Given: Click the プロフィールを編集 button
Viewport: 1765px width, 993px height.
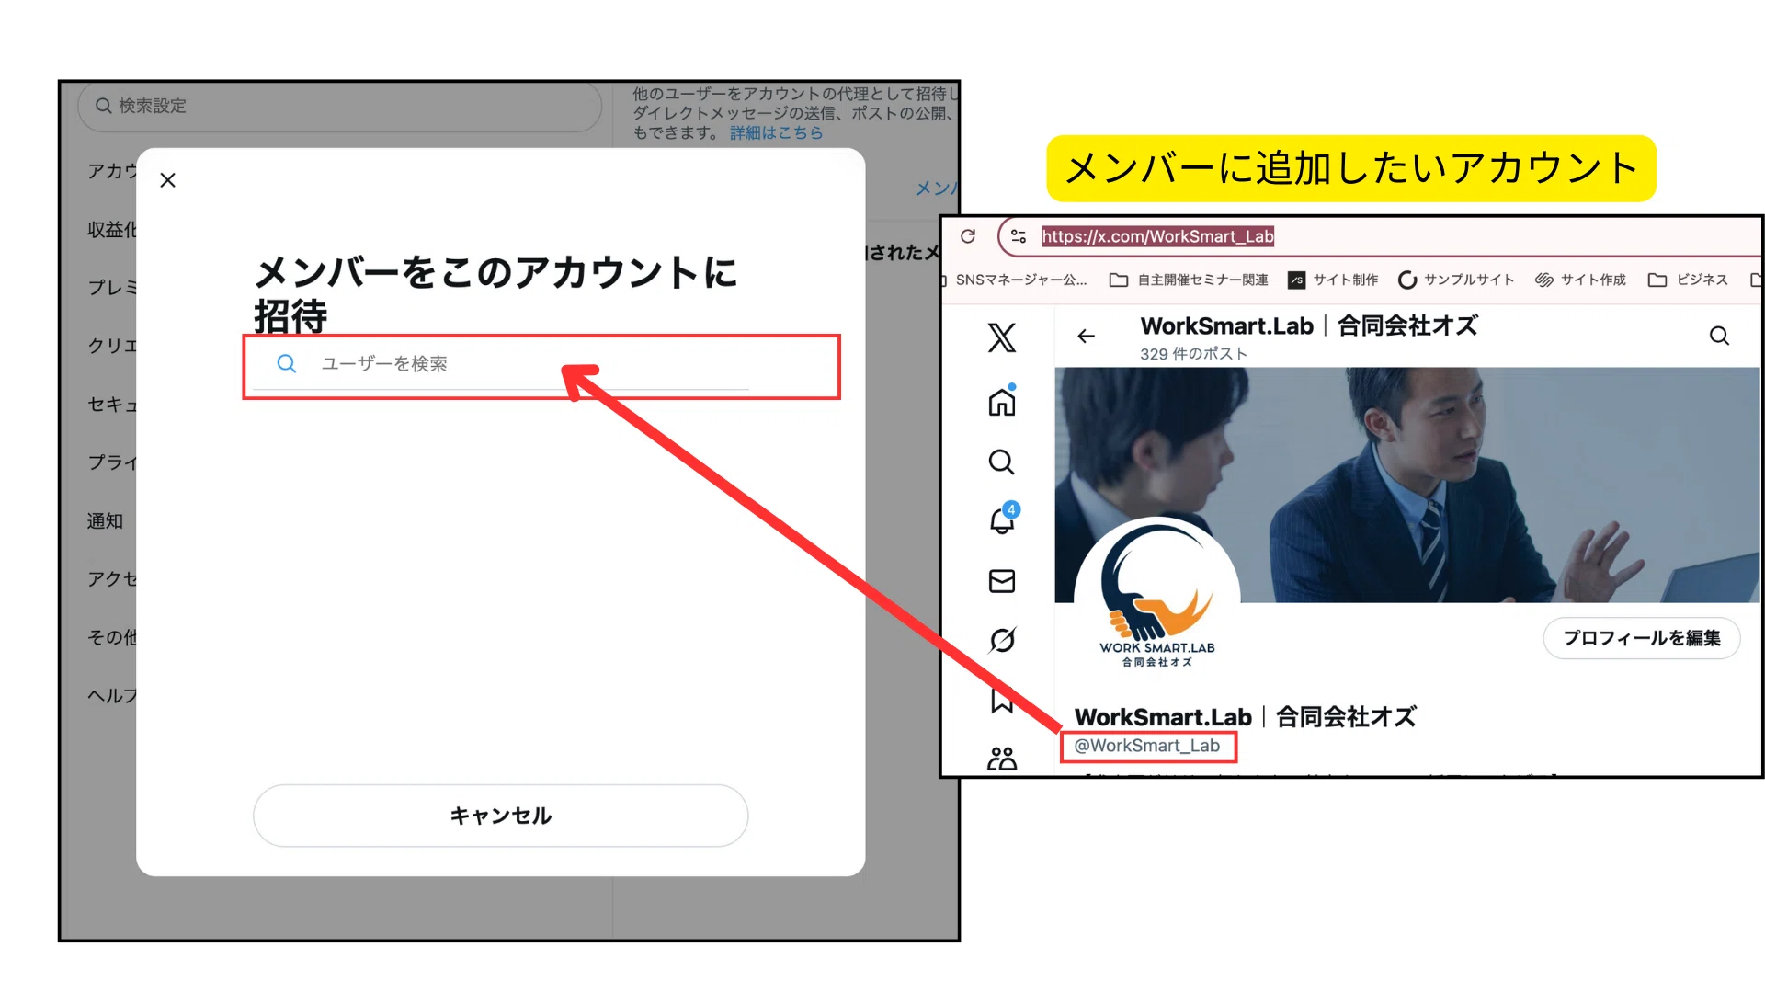Looking at the screenshot, I should click(1642, 638).
